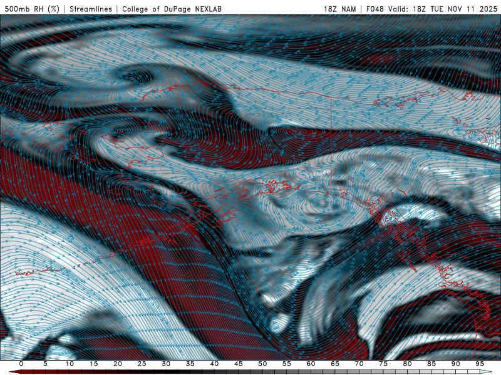Click the colorbar label "50"
This screenshot has width=501, height=375.
(262, 364)
